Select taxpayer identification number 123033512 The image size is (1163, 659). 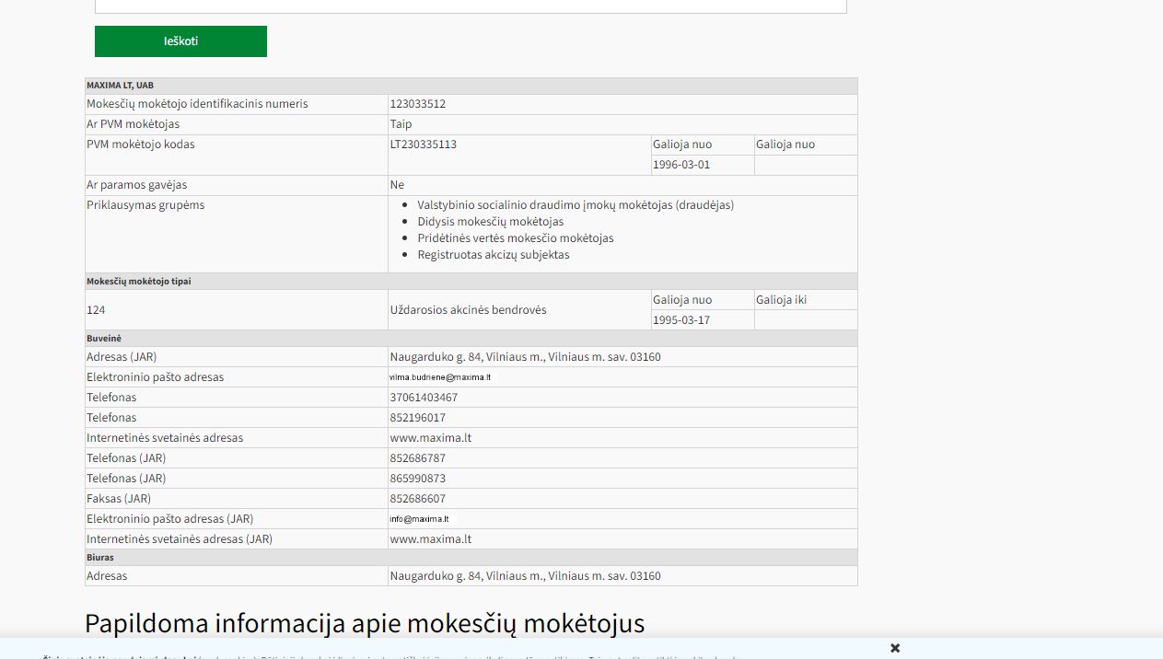click(417, 104)
